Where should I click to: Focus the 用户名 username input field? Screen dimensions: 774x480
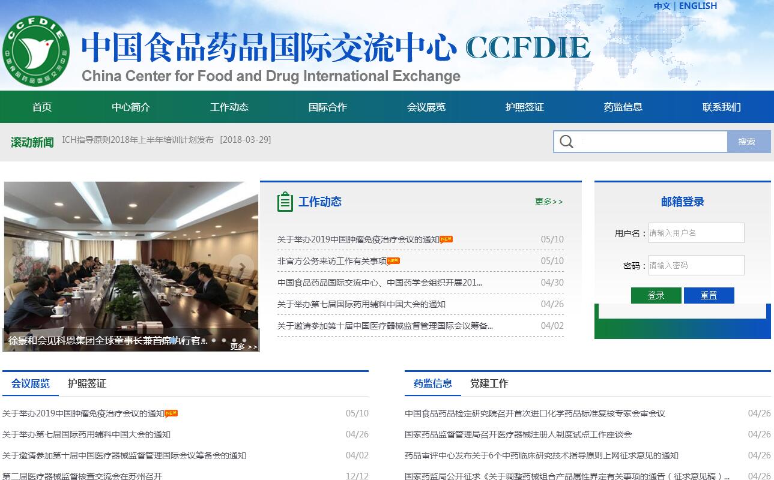696,233
